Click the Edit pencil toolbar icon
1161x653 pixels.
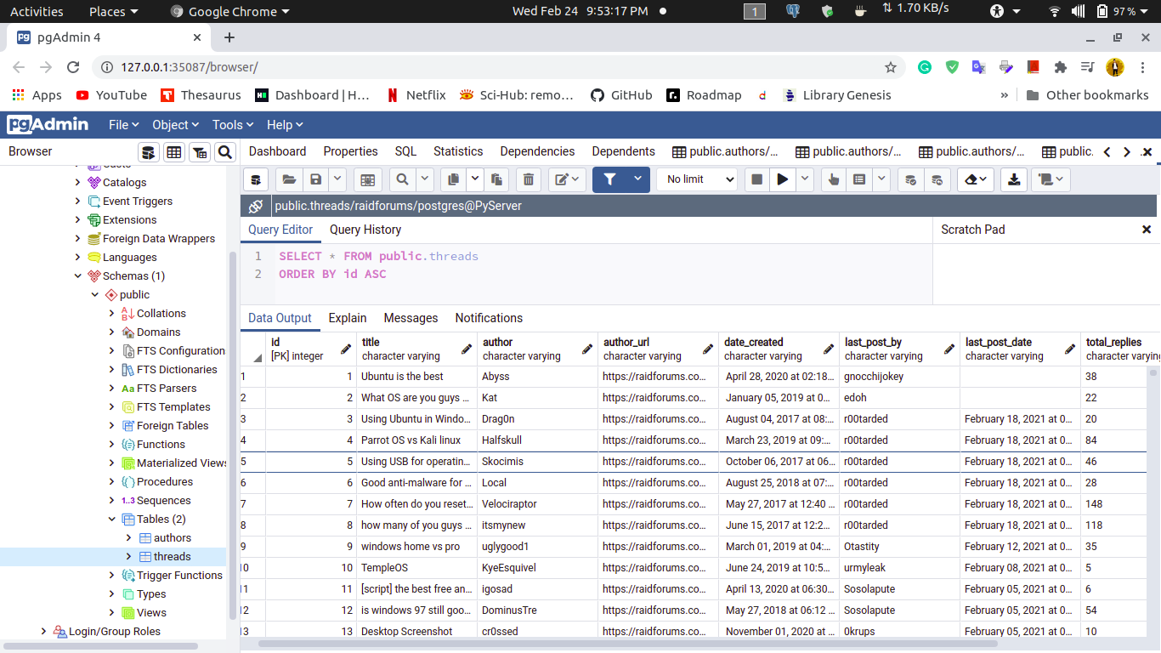[567, 179]
